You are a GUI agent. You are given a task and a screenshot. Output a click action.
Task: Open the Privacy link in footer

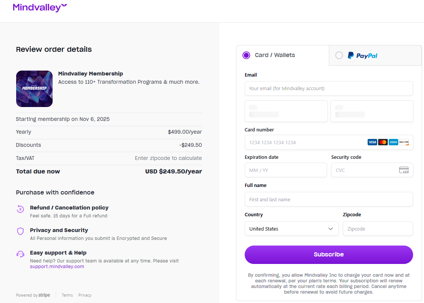pos(85,295)
